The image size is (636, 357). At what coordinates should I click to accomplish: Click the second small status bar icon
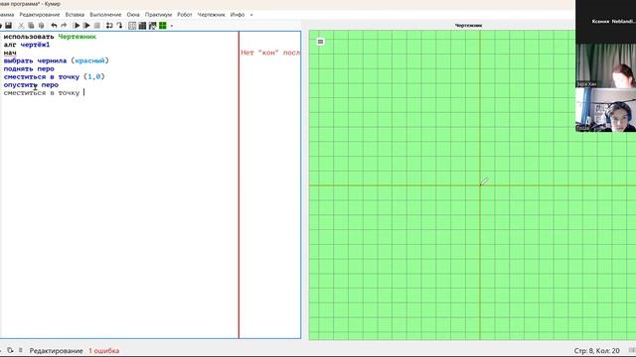pos(20,350)
